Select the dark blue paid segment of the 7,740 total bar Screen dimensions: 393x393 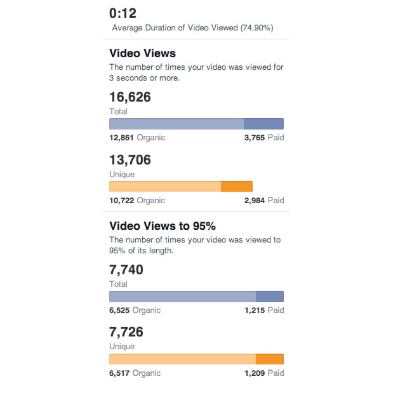tap(269, 296)
